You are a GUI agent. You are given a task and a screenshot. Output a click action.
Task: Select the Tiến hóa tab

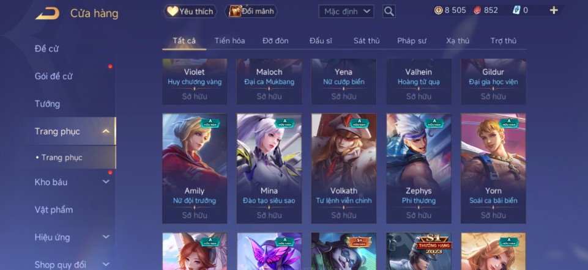pos(229,41)
